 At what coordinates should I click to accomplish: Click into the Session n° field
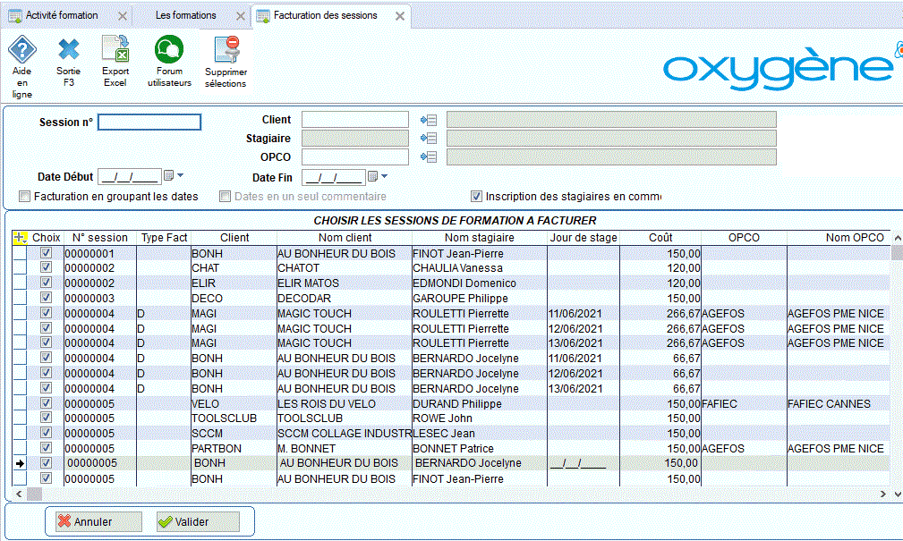[149, 123]
